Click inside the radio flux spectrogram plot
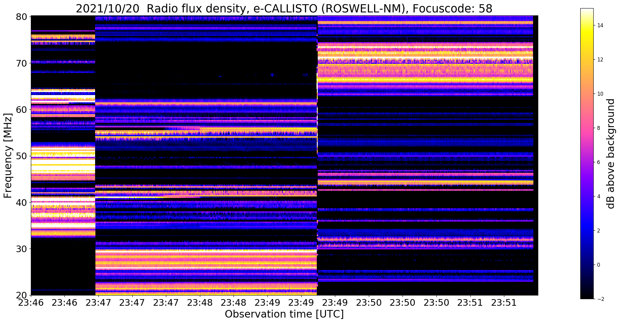The width and height of the screenshot is (620, 323). click(x=284, y=155)
